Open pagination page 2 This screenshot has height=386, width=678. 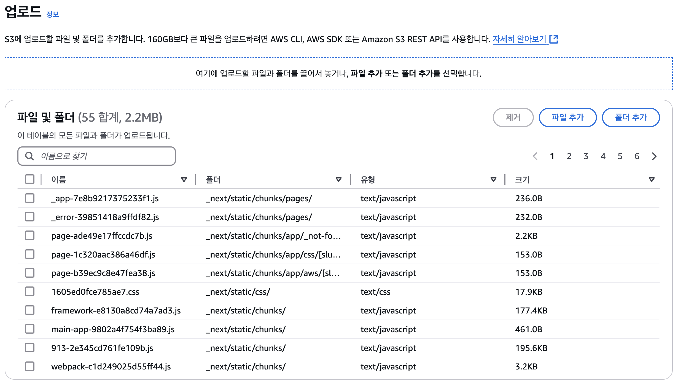tap(569, 156)
